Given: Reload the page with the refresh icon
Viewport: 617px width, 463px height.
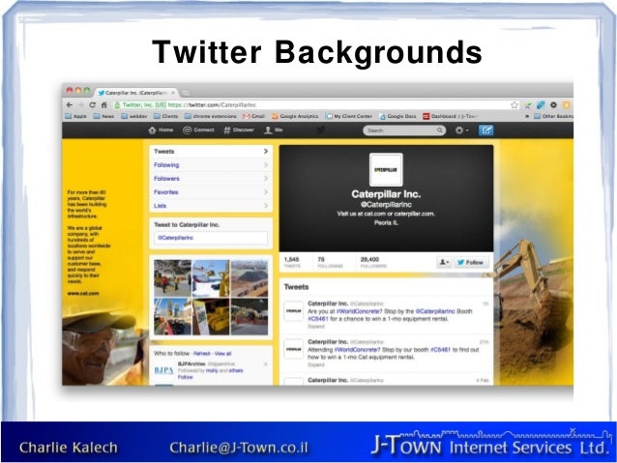Looking at the screenshot, I should [x=93, y=105].
